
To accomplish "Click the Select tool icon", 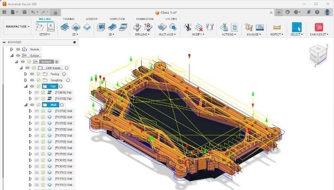I will tap(297, 27).
